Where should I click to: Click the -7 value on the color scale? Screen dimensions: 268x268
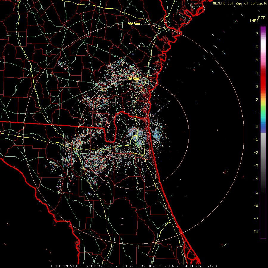coord(256,219)
